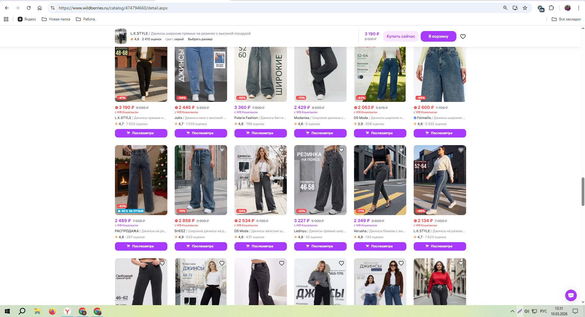Click Послезавтра under Pularia Fashion jeans

pos(261,133)
